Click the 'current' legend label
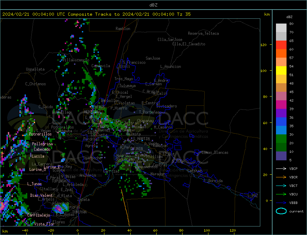 pyautogui.click(x=296, y=211)
